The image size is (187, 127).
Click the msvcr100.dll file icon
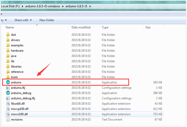pyautogui.click(x=8, y=114)
